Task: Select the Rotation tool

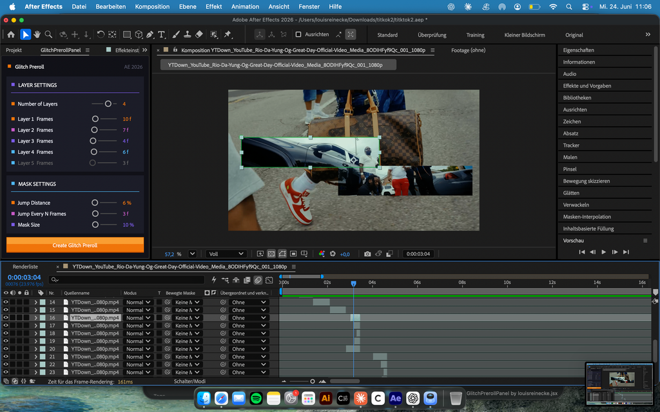Action: pyautogui.click(x=101, y=35)
